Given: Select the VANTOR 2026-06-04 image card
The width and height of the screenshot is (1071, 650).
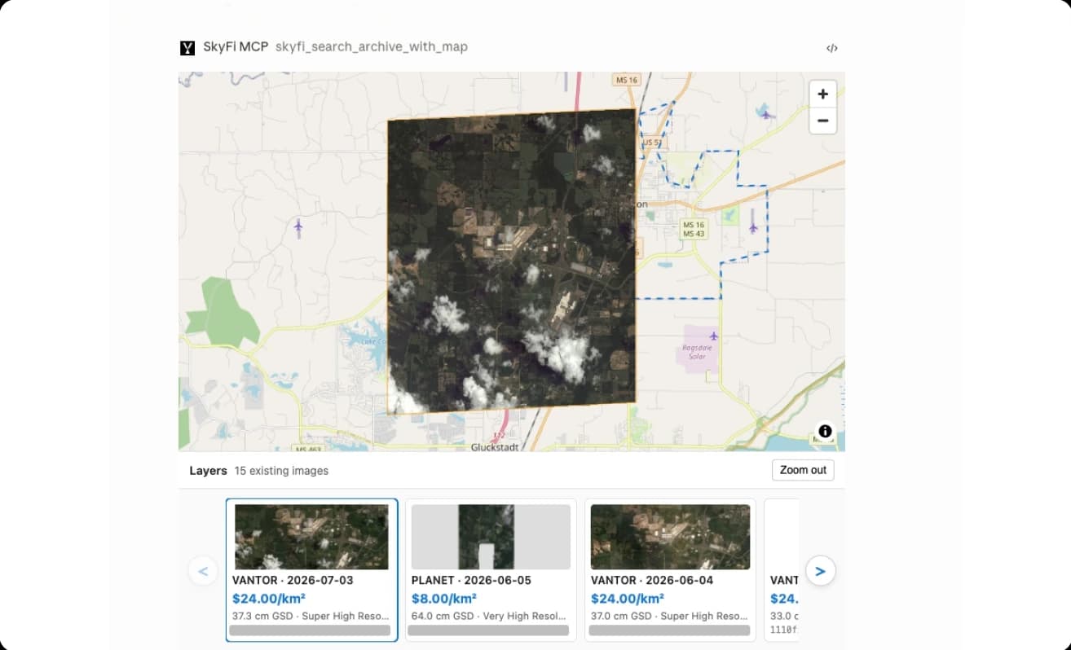Looking at the screenshot, I should [670, 570].
